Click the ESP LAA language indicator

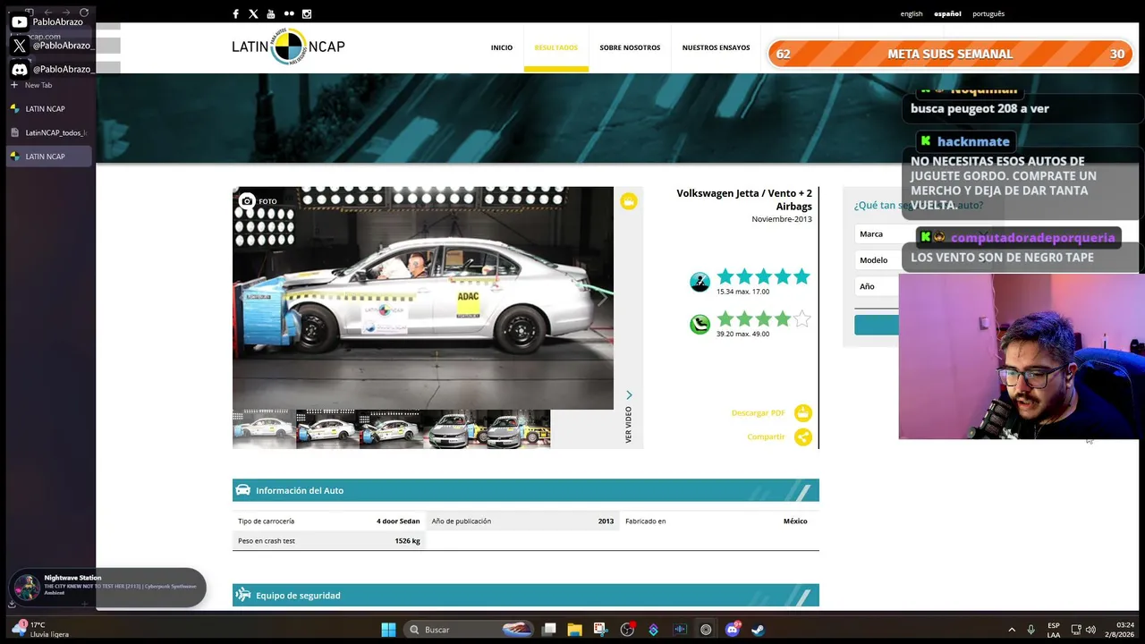(x=1054, y=630)
